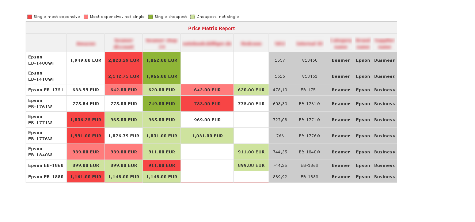
Task: Click the 1,949.00 EUR price cell
Action: pyautogui.click(x=86, y=60)
